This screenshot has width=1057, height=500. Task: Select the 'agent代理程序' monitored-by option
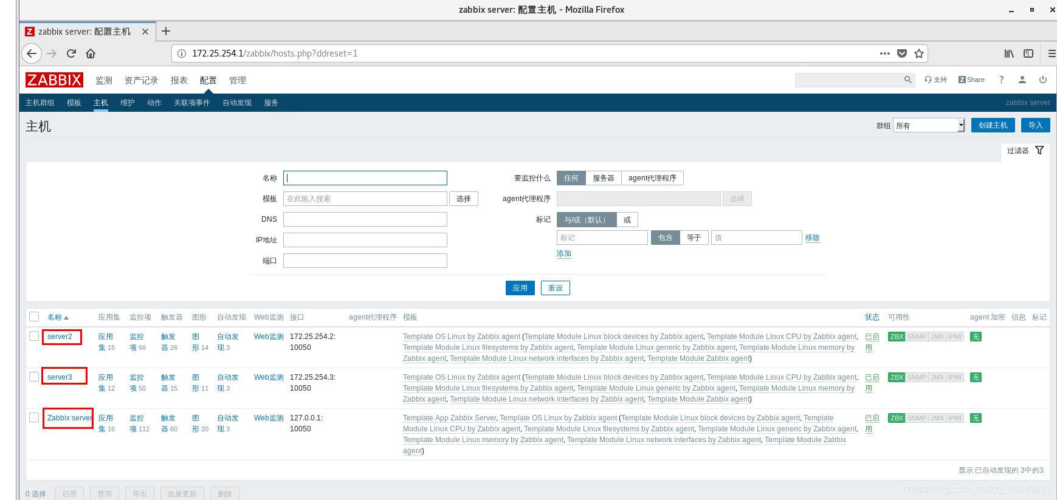tap(652, 178)
